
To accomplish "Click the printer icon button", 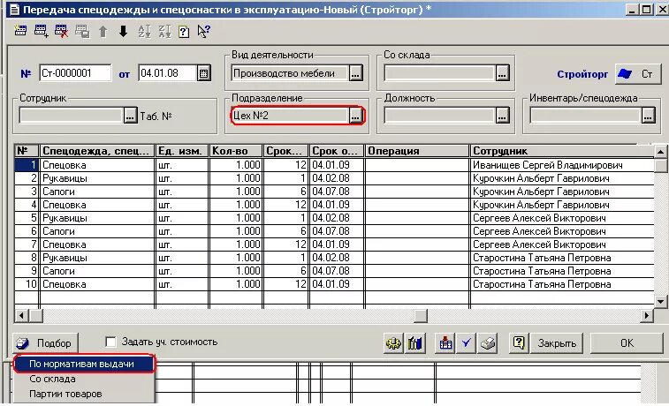I will (488, 343).
